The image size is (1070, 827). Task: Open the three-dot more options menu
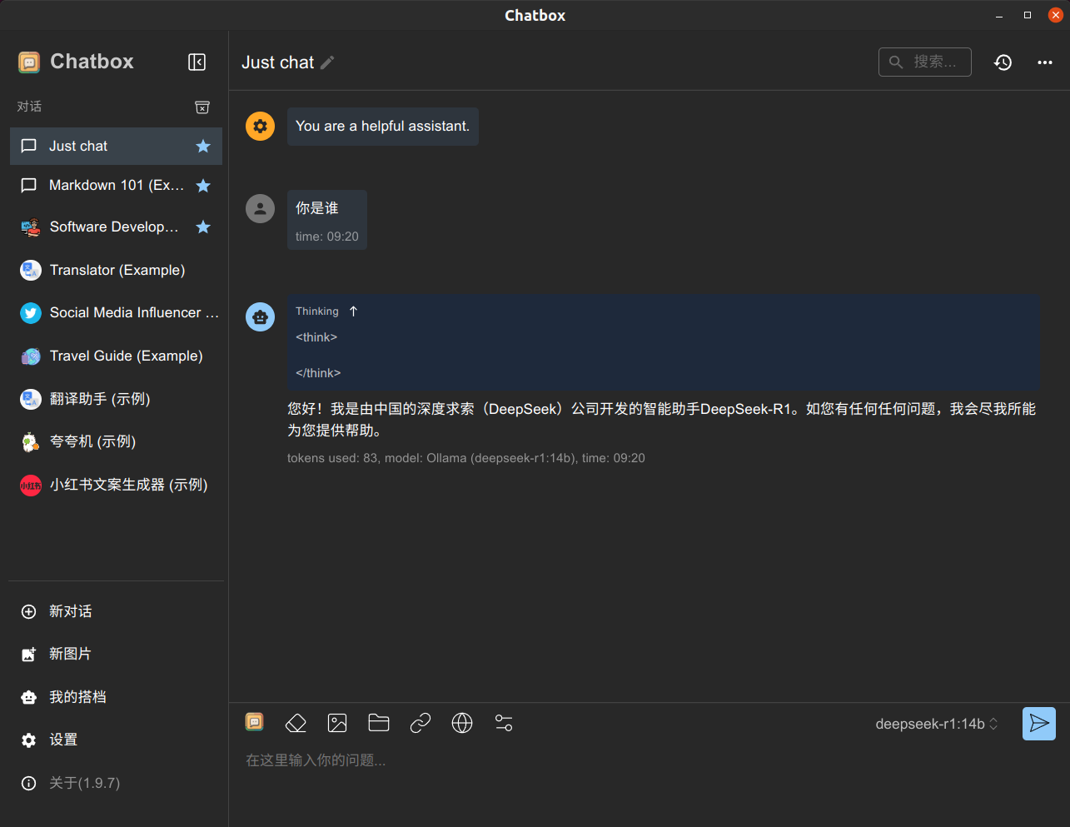tap(1045, 62)
